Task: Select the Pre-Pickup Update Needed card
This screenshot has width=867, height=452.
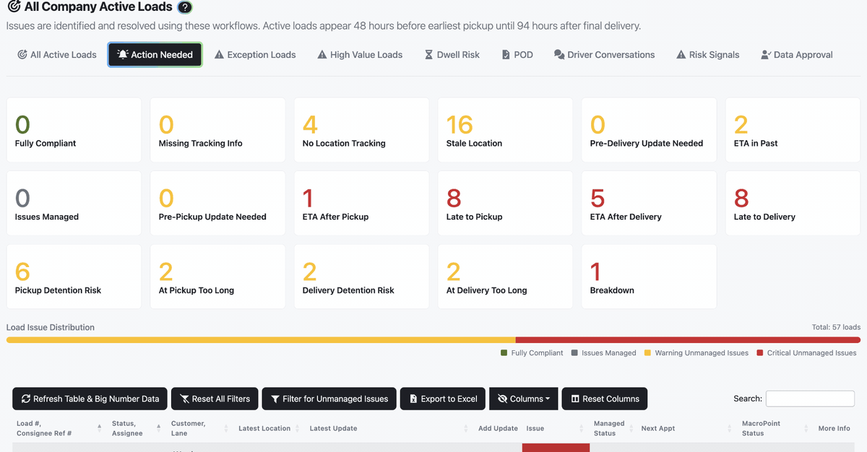Action: (x=217, y=203)
